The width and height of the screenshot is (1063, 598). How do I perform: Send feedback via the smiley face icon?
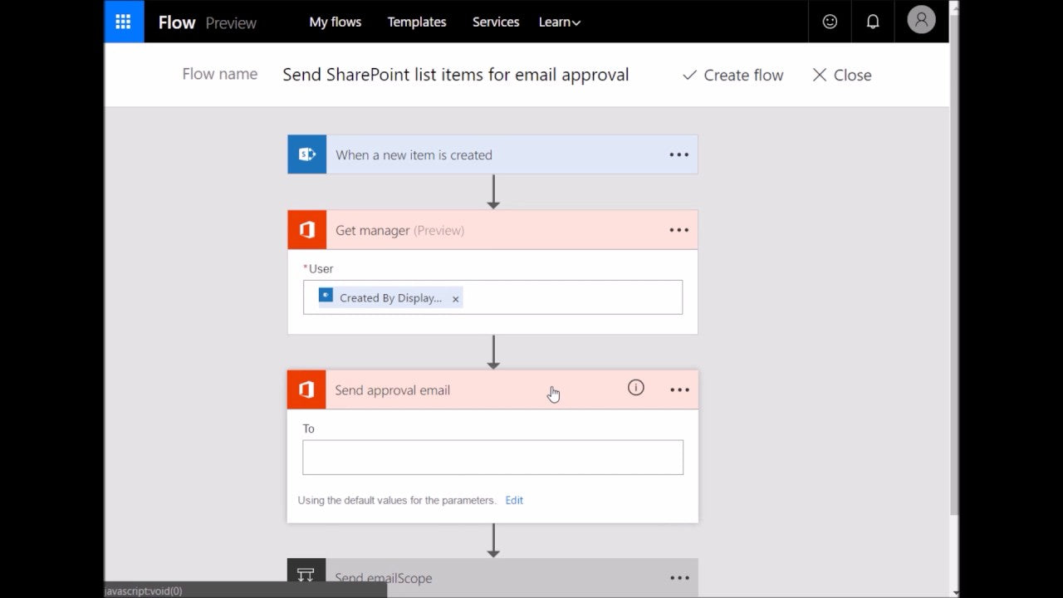(829, 22)
